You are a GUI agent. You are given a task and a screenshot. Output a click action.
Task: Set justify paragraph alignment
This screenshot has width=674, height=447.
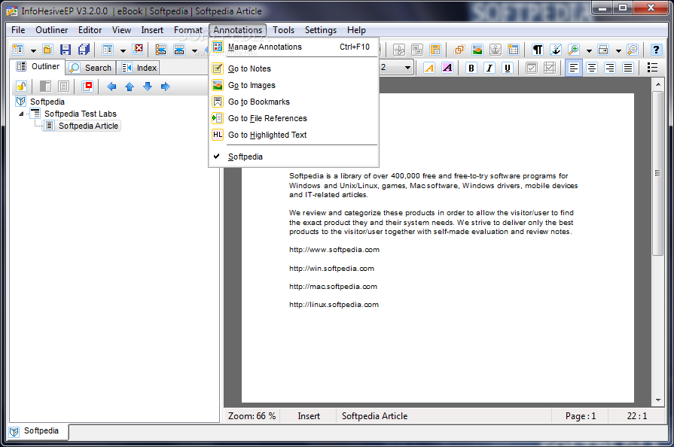(628, 68)
